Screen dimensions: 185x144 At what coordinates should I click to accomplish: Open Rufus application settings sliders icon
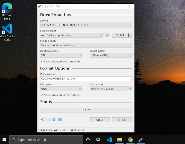pyautogui.click(x=54, y=120)
